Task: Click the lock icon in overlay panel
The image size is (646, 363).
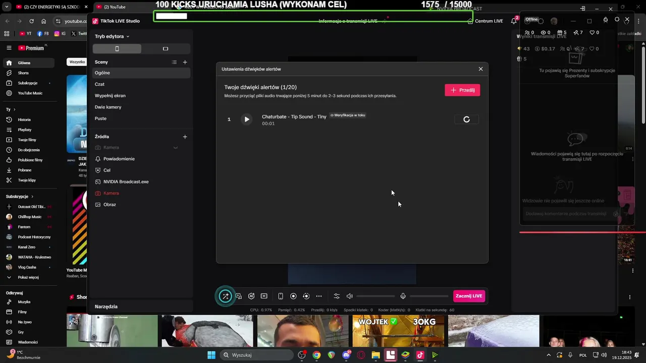Action: coord(606,20)
